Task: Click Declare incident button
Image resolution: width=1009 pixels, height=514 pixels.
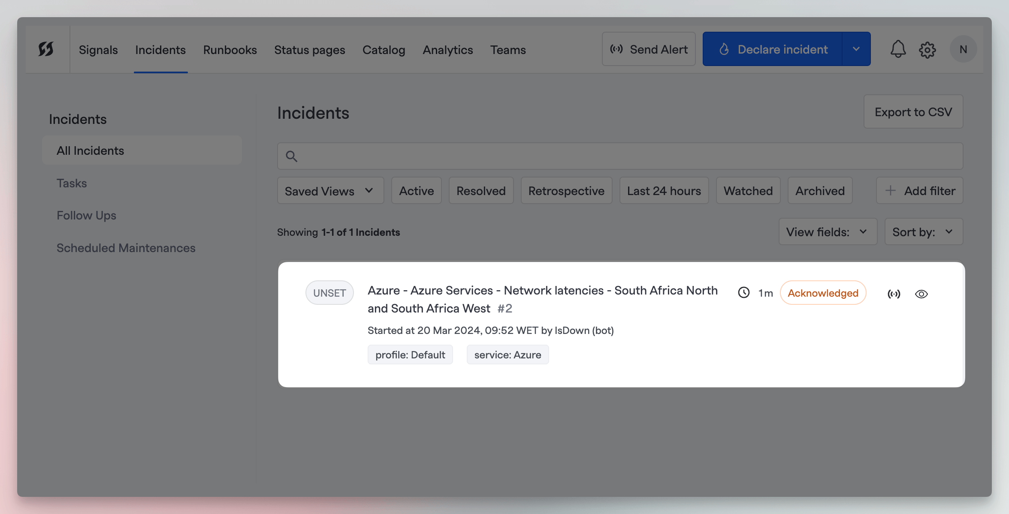Action: [x=772, y=49]
